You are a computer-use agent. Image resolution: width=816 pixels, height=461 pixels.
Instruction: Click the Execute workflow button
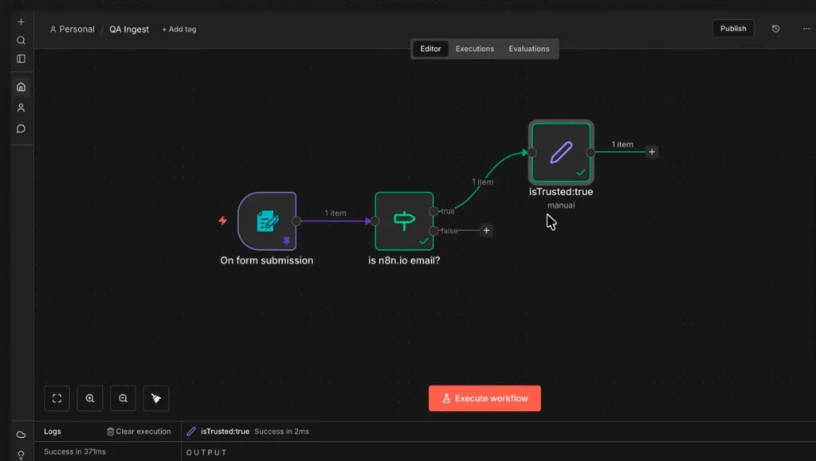pos(484,398)
